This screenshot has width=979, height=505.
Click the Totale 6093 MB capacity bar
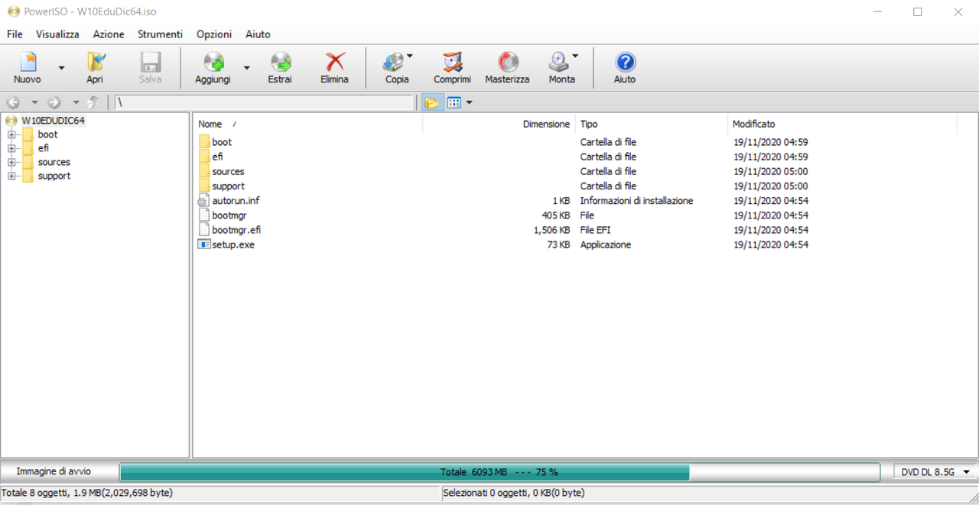click(x=499, y=472)
